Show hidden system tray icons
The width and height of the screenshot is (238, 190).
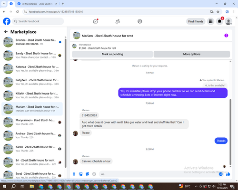click(x=196, y=186)
